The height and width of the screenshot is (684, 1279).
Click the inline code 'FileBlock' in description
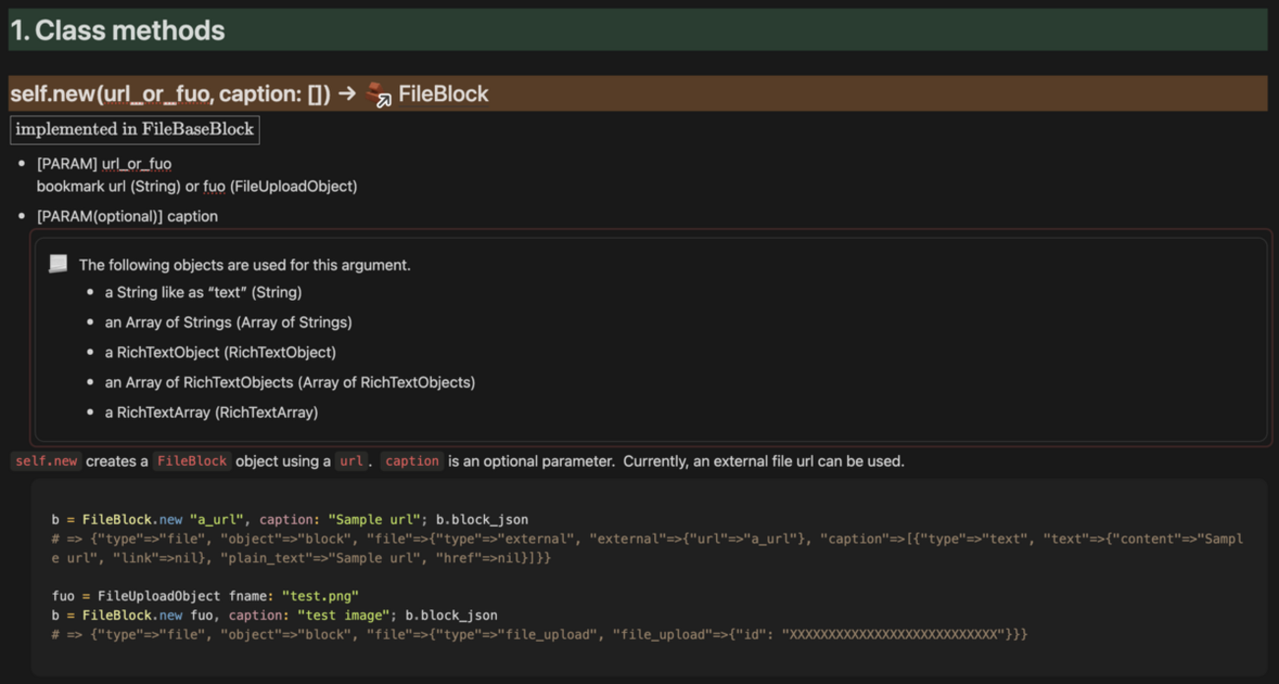click(x=192, y=461)
